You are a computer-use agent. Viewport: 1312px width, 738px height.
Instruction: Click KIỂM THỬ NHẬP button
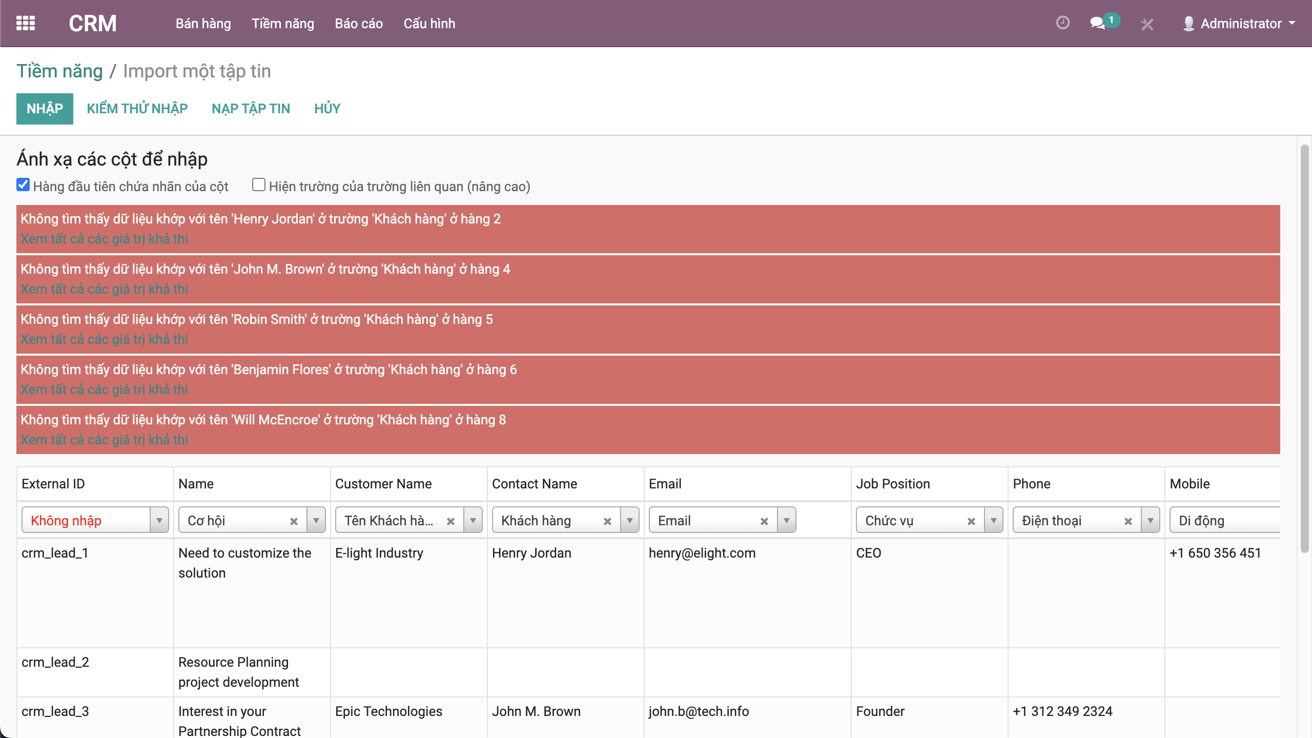[137, 109]
